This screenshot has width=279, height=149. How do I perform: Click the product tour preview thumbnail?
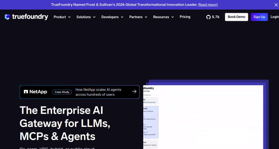(x=203, y=117)
